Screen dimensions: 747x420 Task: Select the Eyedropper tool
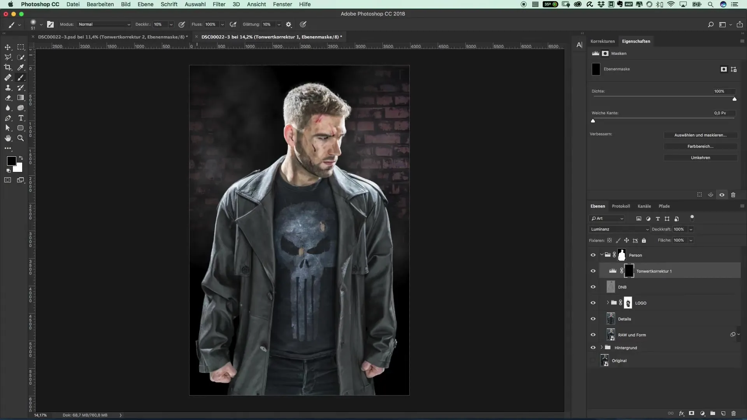[21, 67]
